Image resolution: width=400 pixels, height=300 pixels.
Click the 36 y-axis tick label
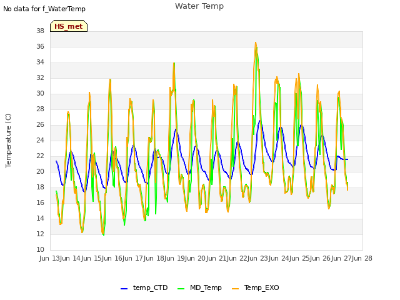(40, 46)
